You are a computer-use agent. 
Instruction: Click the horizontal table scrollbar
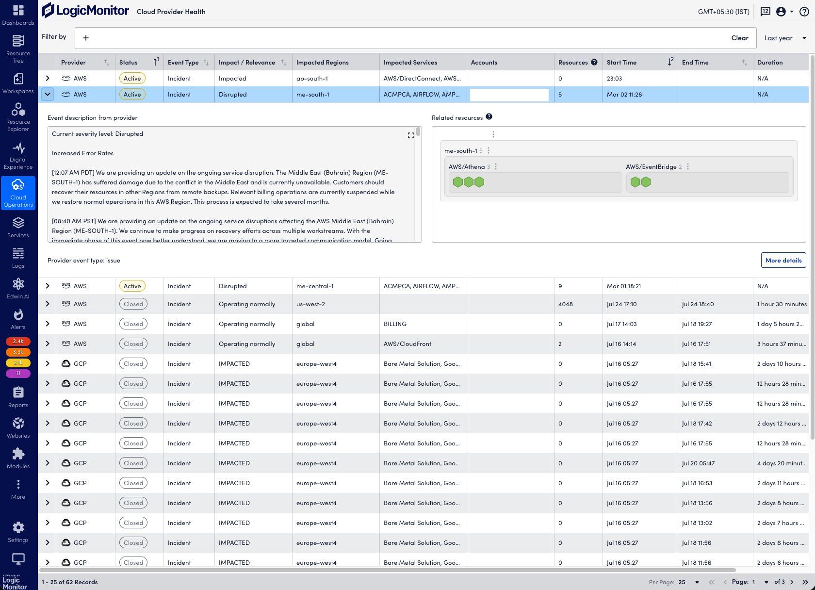tap(387, 570)
